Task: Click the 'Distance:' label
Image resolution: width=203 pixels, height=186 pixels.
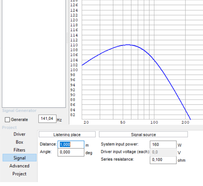Action: 48,144
